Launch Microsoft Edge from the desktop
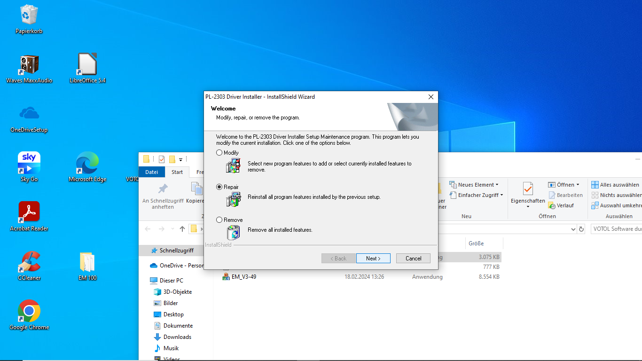 click(87, 164)
